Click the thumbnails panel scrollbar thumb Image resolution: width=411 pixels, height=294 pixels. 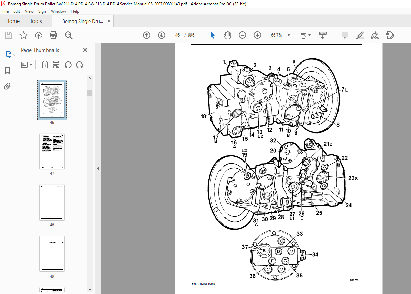[90, 93]
